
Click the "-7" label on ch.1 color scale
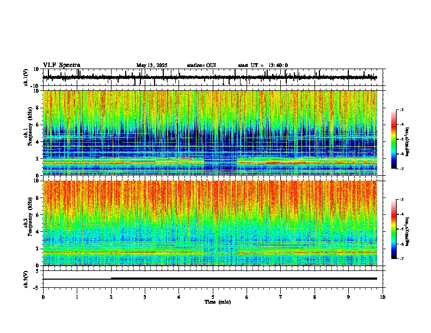pyautogui.click(x=401, y=169)
